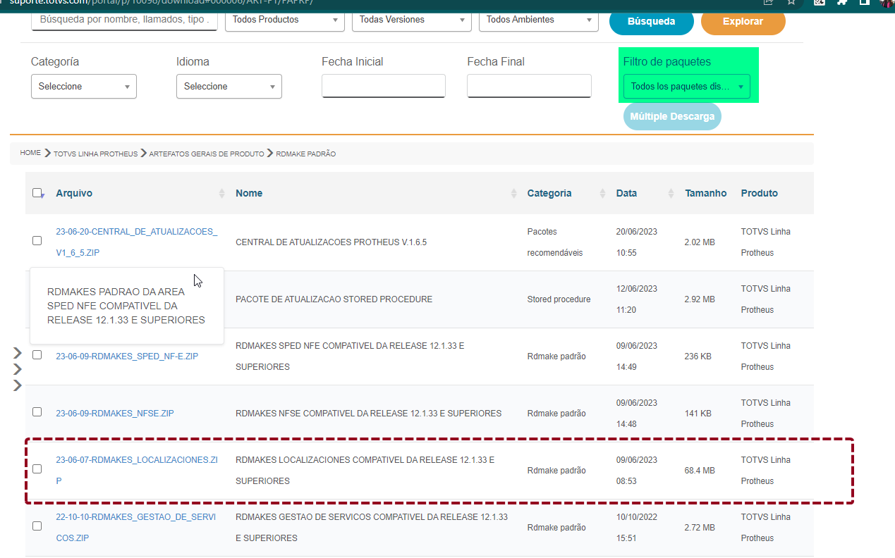
Task: Click the 2.02 MB size value
Action: point(700,242)
